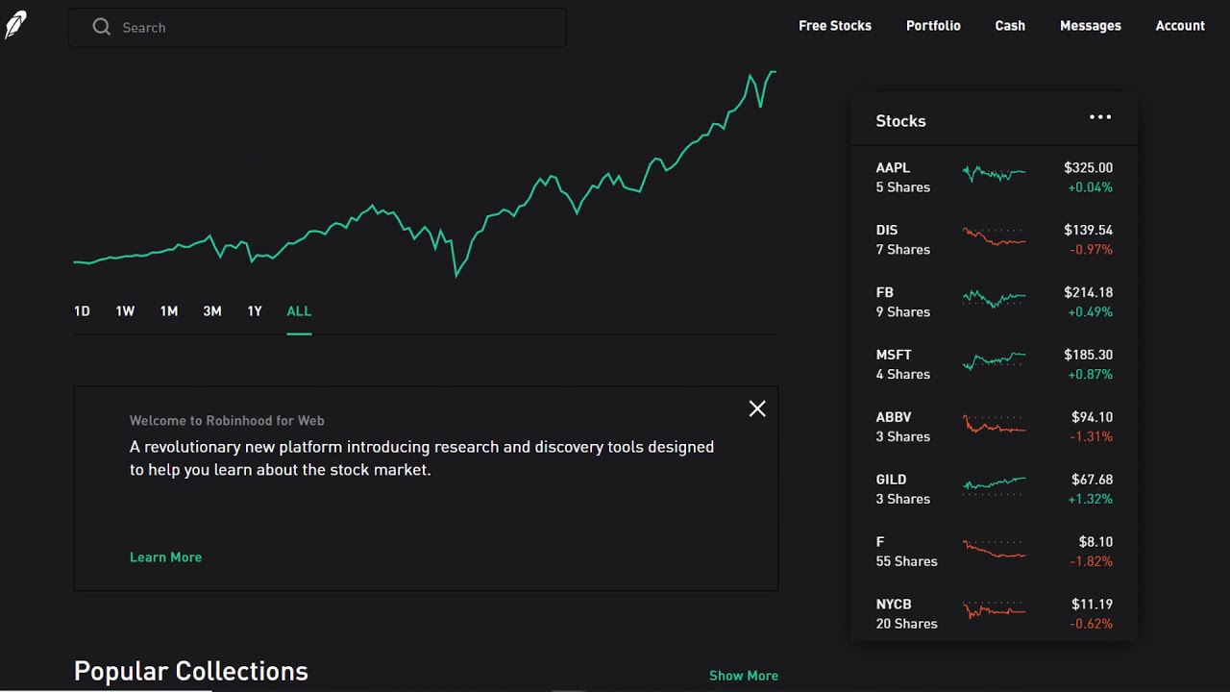This screenshot has width=1230, height=692.
Task: Click the +0.87% change for MSFT
Action: coord(1090,374)
